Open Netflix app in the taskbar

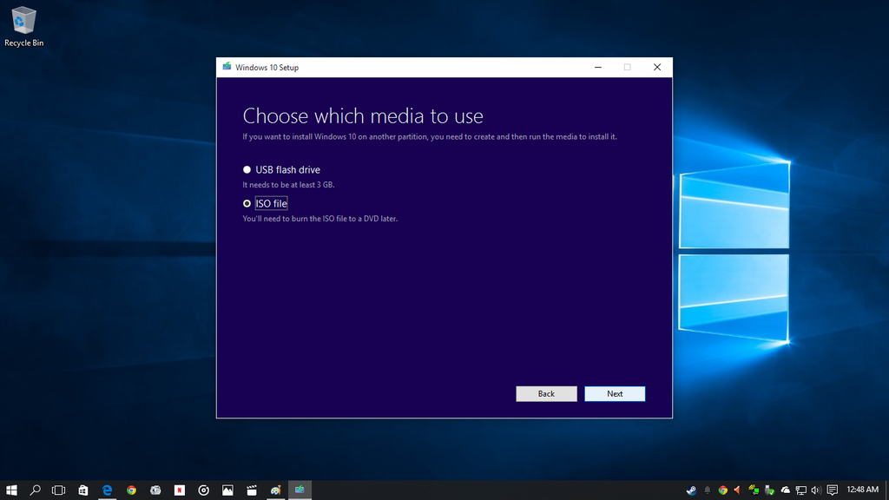[180, 490]
